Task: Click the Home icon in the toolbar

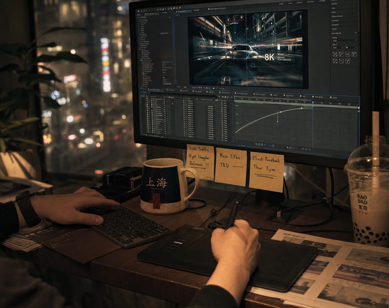Action: pyautogui.click(x=138, y=11)
